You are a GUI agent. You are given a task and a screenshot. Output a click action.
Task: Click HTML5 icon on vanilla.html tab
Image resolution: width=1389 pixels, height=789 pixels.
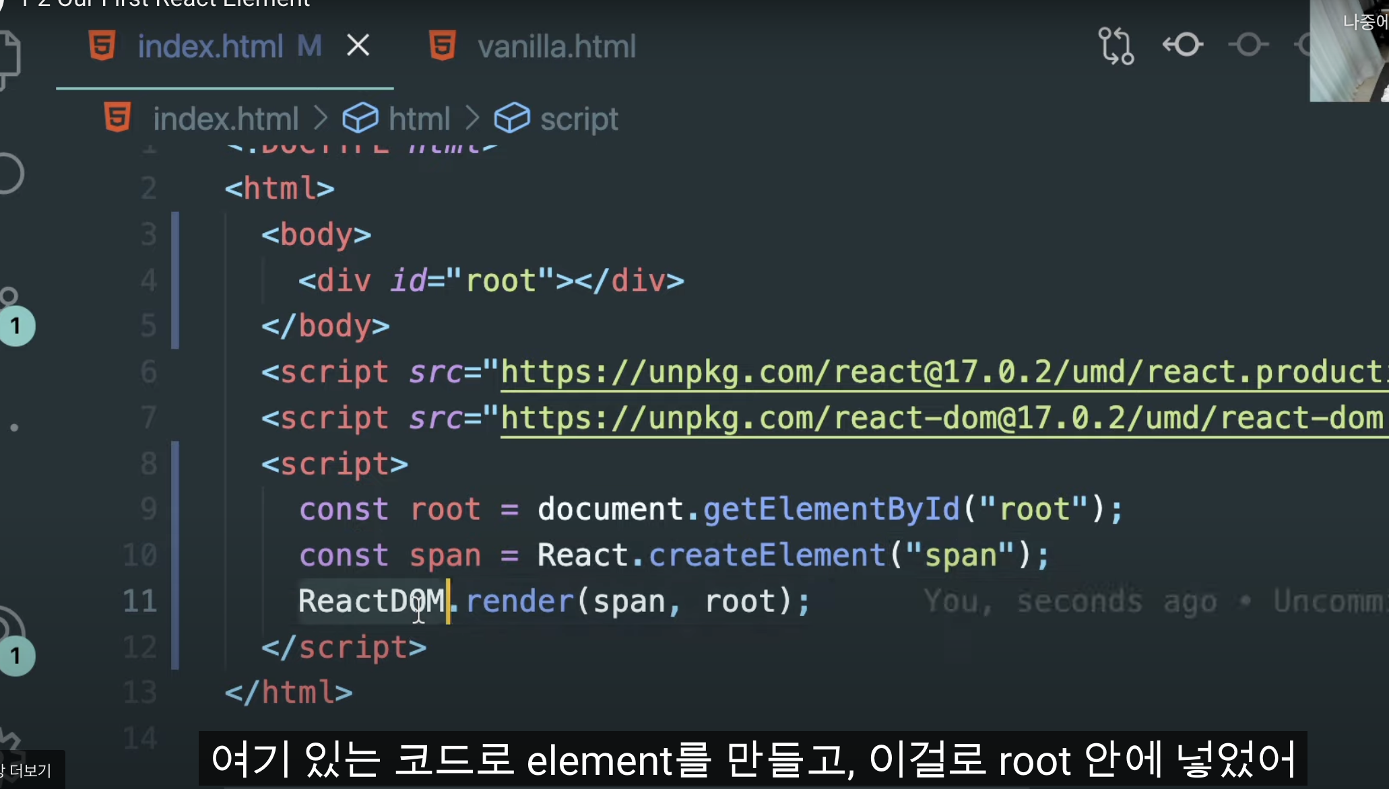[x=443, y=46]
